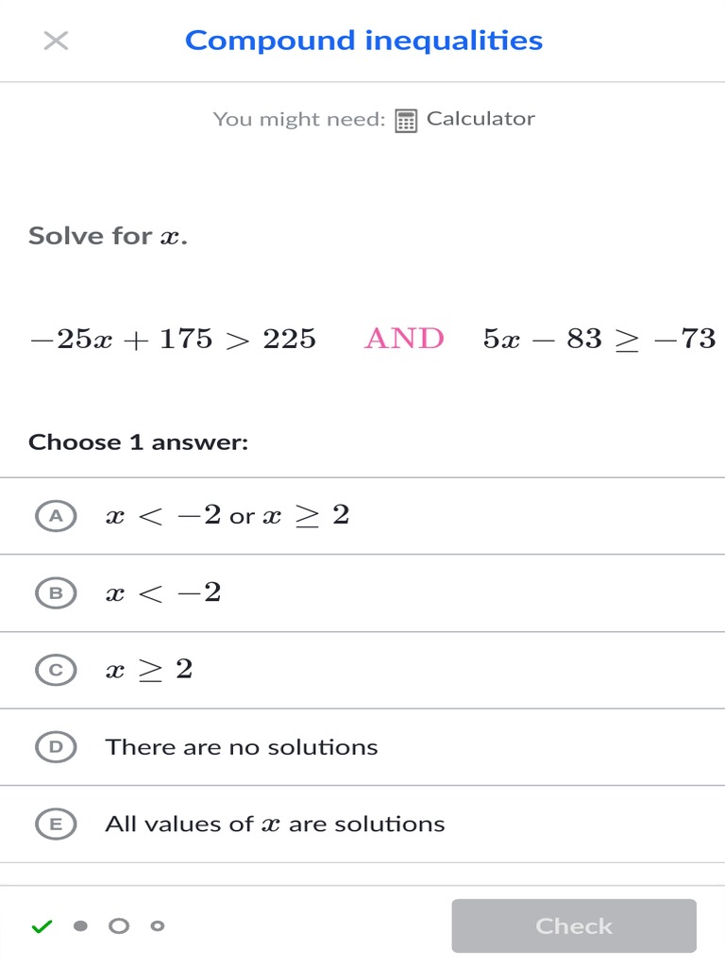Choose answer 'x < -2 or x ≥ 2'
Screen dimensions: 725x966
point(228,516)
